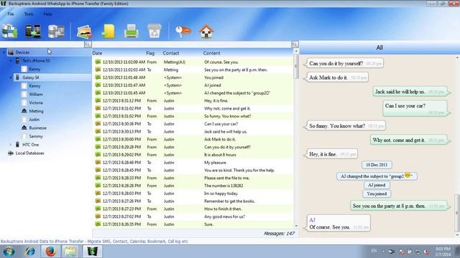The image size is (460, 258).
Task: Click message list scroll down arrow
Action: (x=296, y=226)
